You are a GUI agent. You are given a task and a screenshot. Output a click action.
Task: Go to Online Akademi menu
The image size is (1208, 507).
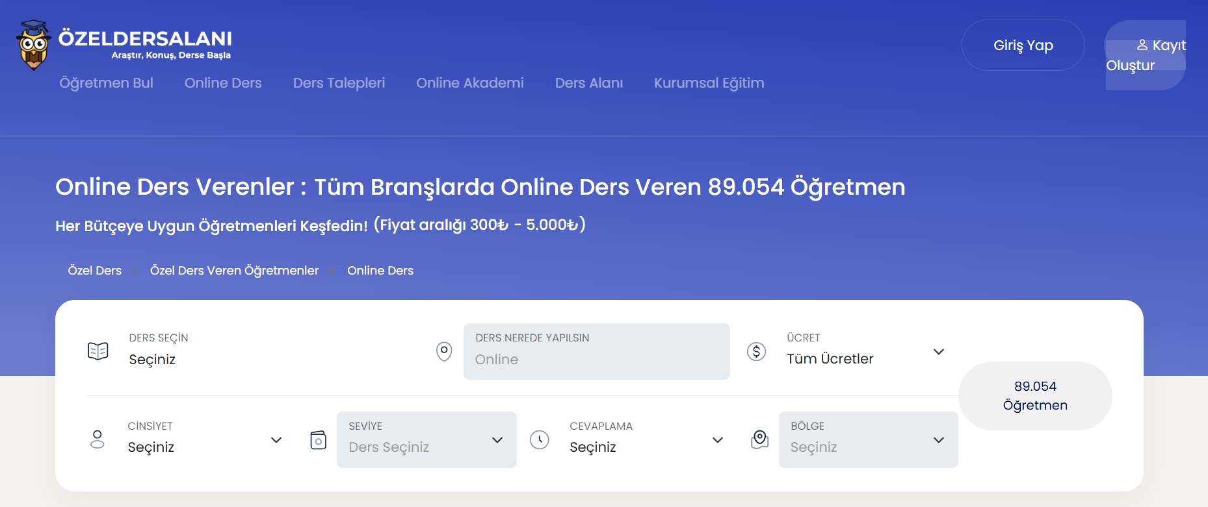tap(469, 83)
